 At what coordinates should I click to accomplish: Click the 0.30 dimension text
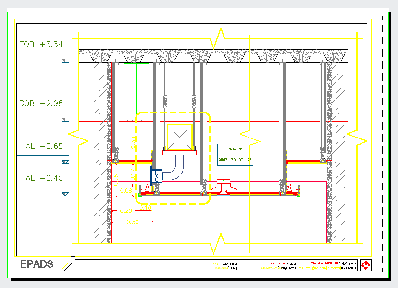click(x=132, y=222)
